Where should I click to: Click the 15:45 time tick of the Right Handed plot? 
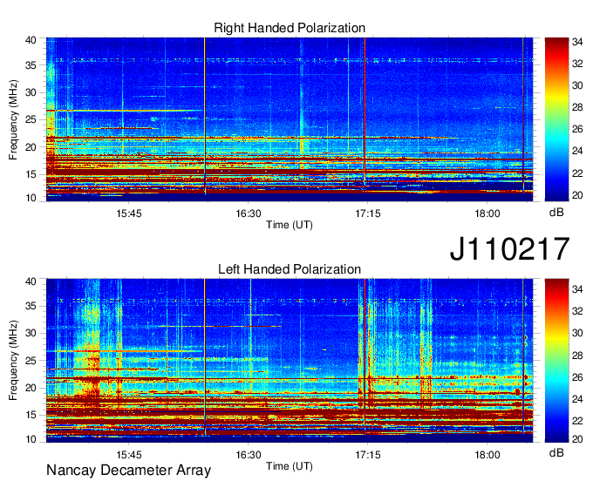[129, 213]
